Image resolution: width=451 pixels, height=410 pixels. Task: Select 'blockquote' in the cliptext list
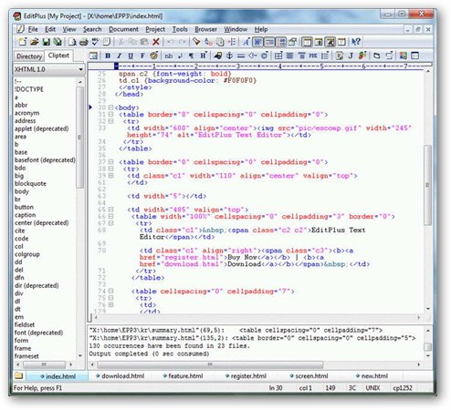coord(30,184)
